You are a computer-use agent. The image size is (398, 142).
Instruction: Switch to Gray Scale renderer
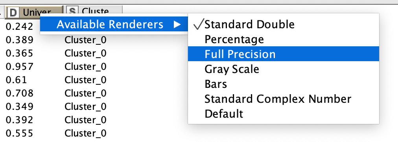click(284, 69)
